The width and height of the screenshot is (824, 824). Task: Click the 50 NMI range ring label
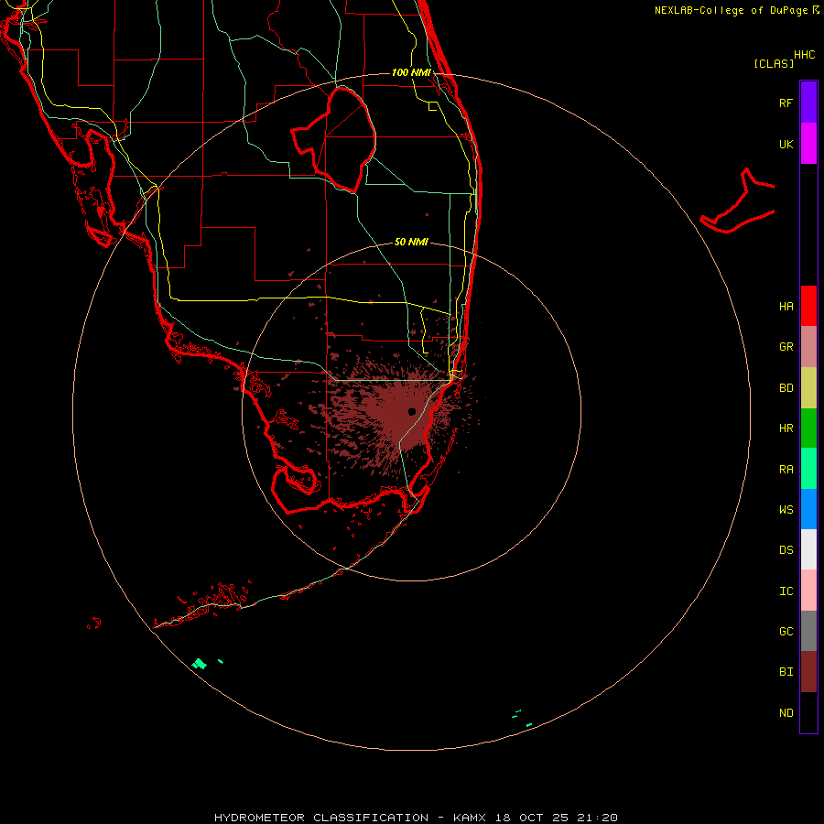click(411, 242)
